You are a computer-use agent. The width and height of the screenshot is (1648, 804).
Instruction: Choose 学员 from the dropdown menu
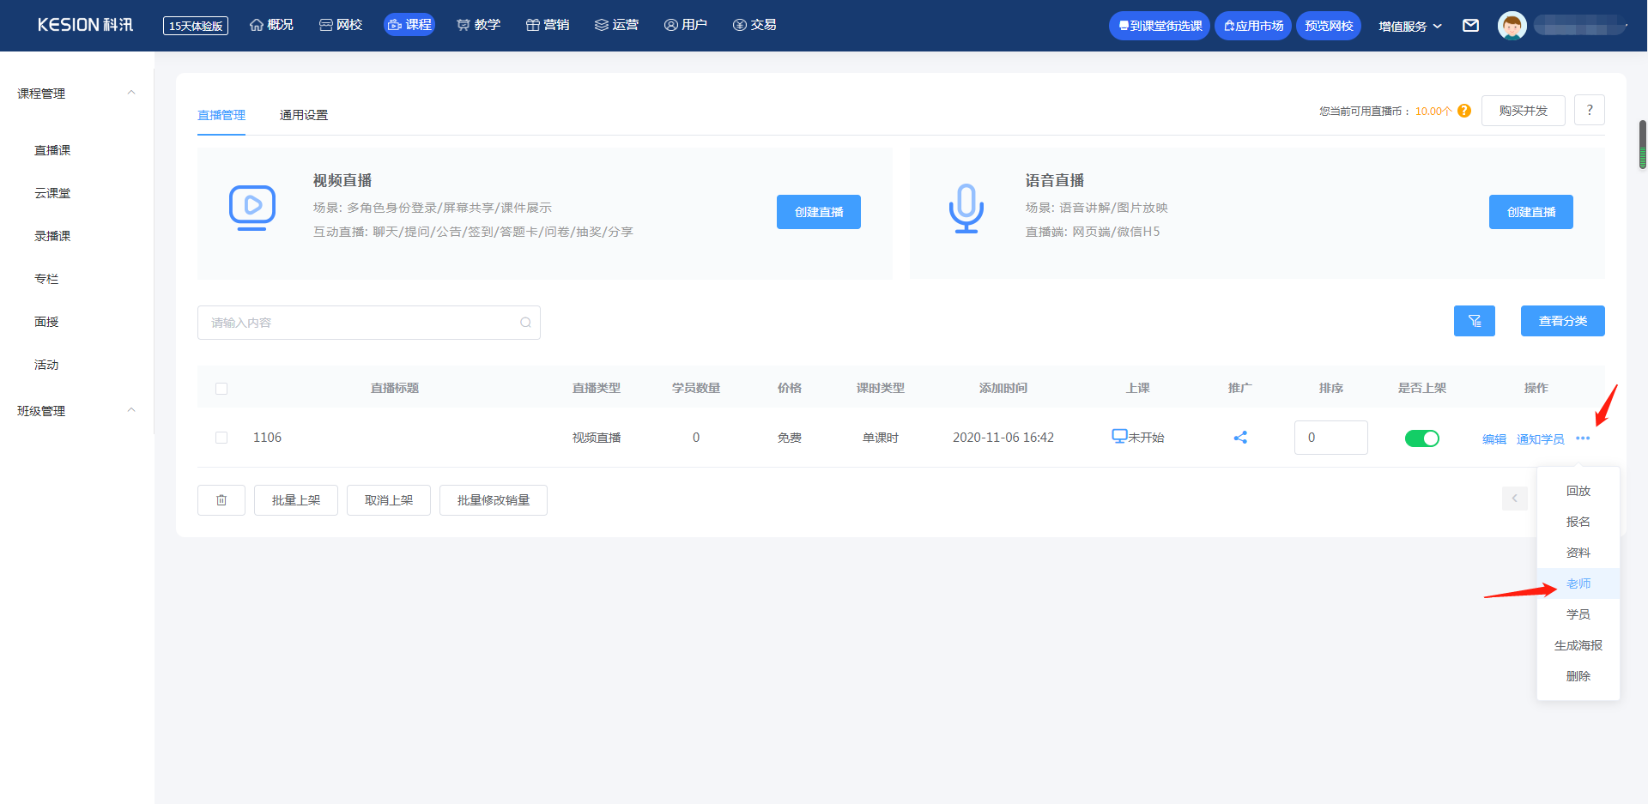click(x=1578, y=614)
